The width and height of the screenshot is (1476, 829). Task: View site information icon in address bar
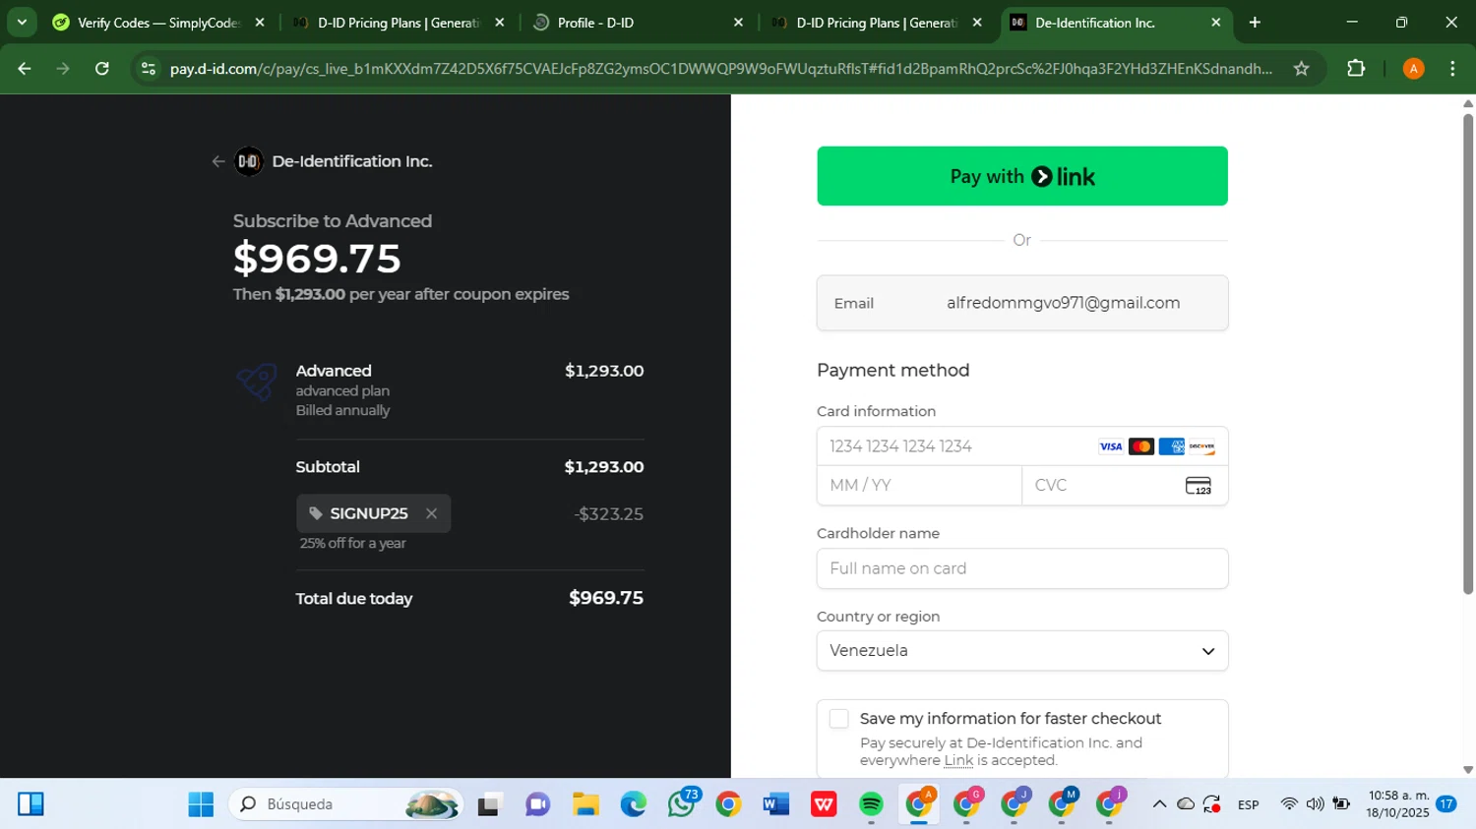point(149,69)
